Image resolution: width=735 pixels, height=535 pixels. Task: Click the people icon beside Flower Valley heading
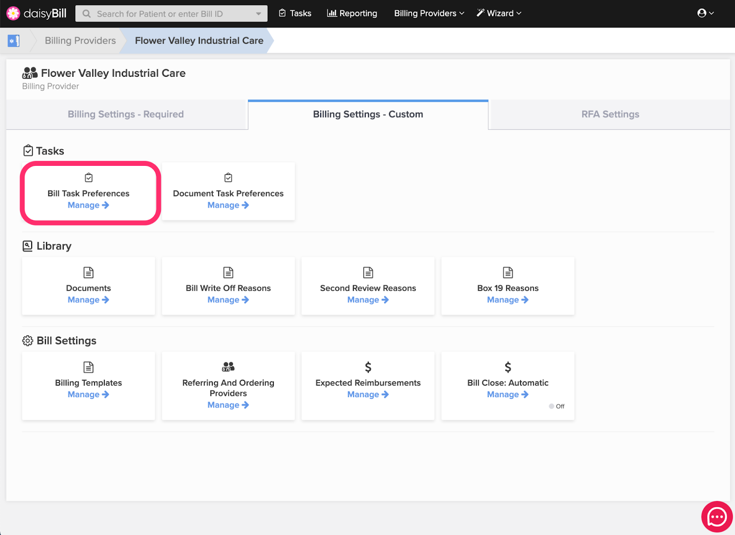click(x=30, y=73)
